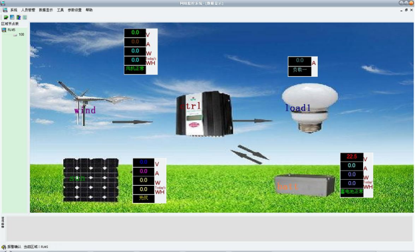Click the gray grid toolbar icon

pyautogui.click(x=25, y=17)
